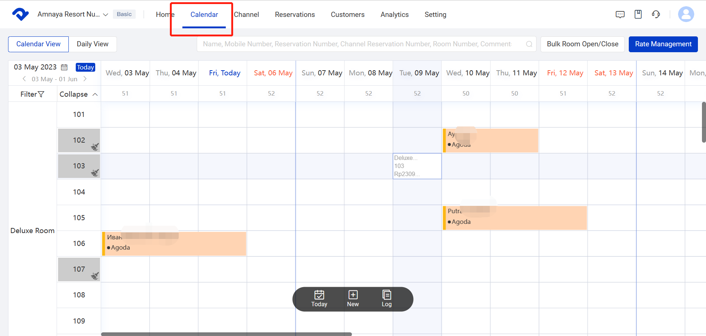Open the messages chat icon in the header
Viewport: 706px width, 336px height.
click(x=620, y=14)
